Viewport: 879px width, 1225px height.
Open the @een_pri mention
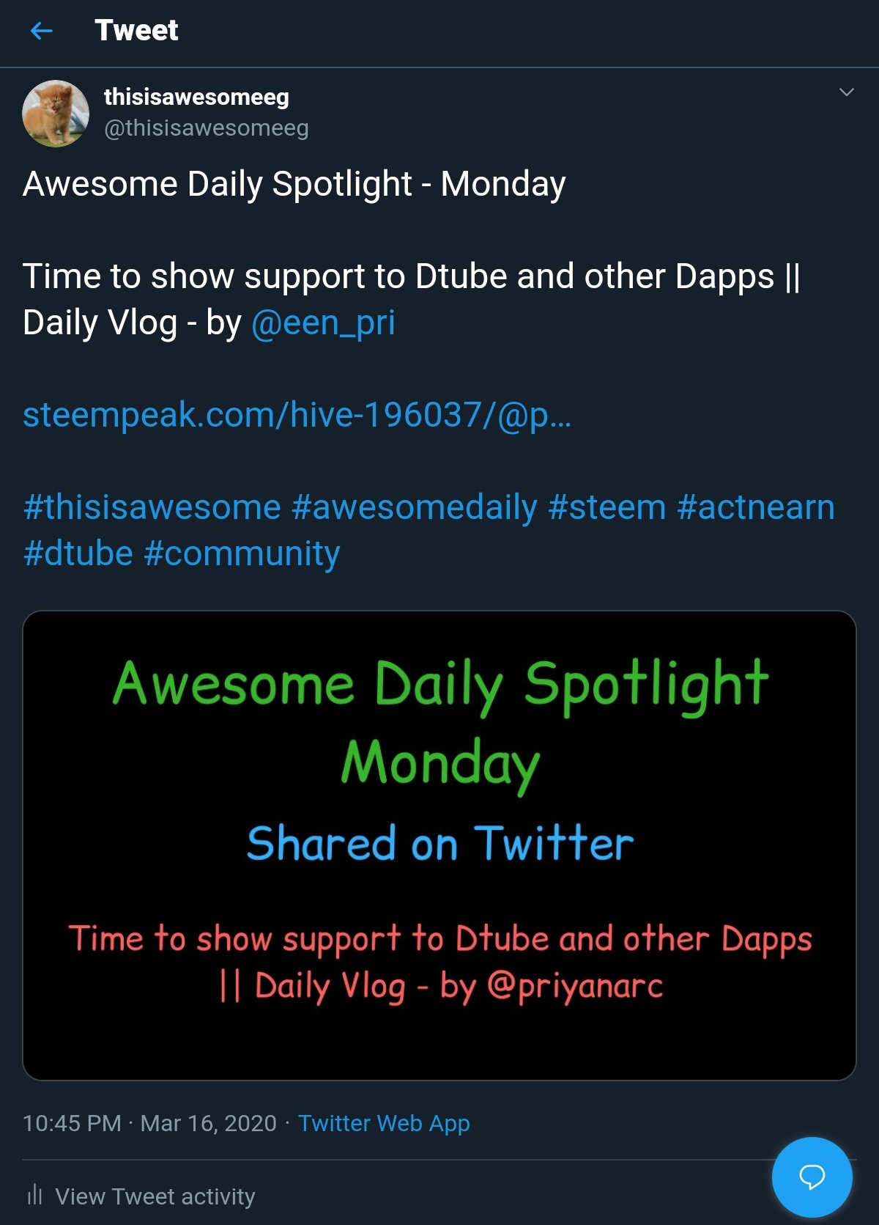[x=323, y=323]
